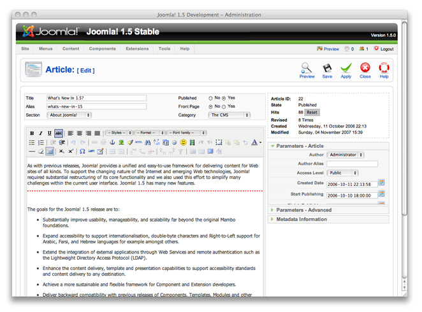Click the Logout link
Viewport: 422px width, 312px height.
pyautogui.click(x=384, y=49)
